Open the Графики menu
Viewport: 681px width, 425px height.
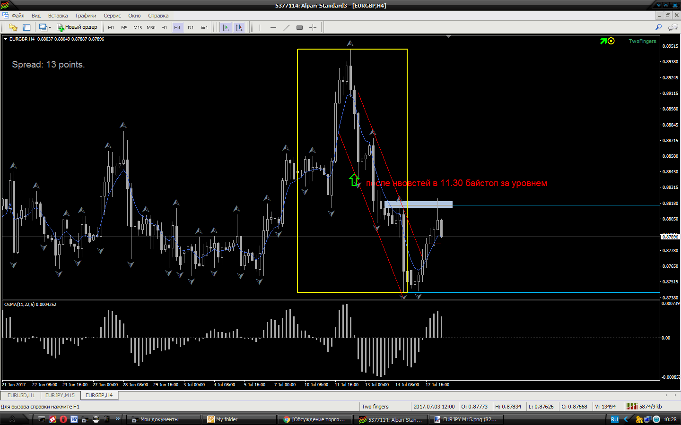pos(86,16)
